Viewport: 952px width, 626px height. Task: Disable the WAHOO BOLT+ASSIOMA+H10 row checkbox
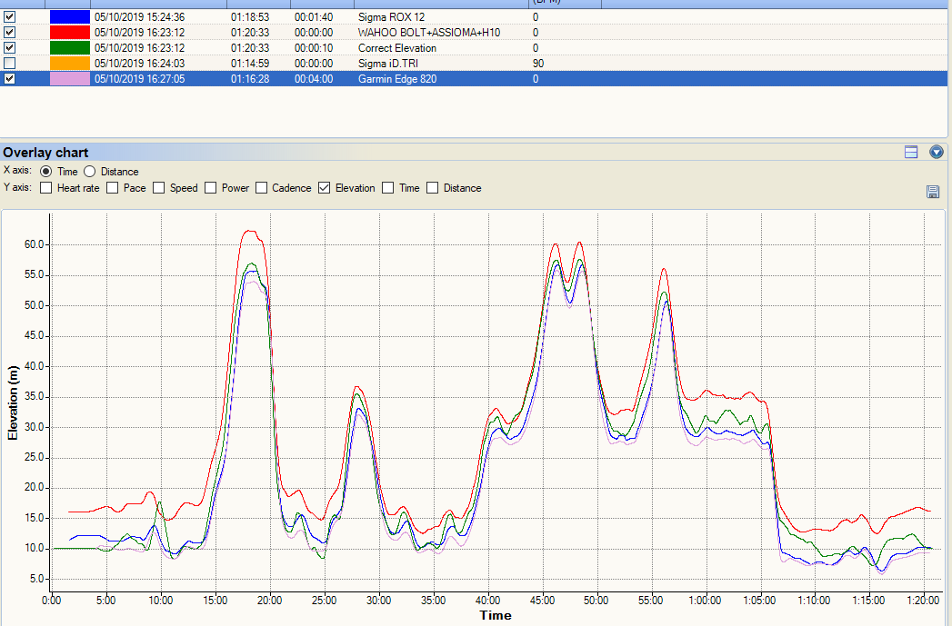9,33
